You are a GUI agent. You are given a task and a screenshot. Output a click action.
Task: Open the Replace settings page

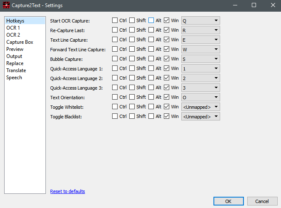pos(25,63)
